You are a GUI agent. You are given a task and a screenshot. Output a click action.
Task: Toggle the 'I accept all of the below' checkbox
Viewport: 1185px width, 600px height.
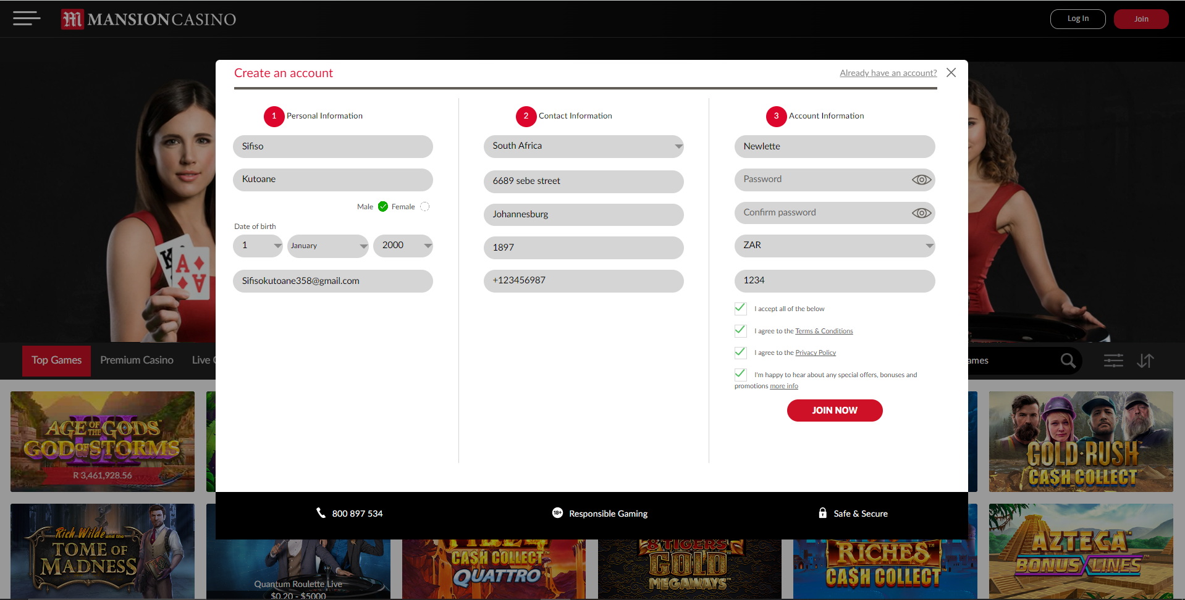click(740, 308)
